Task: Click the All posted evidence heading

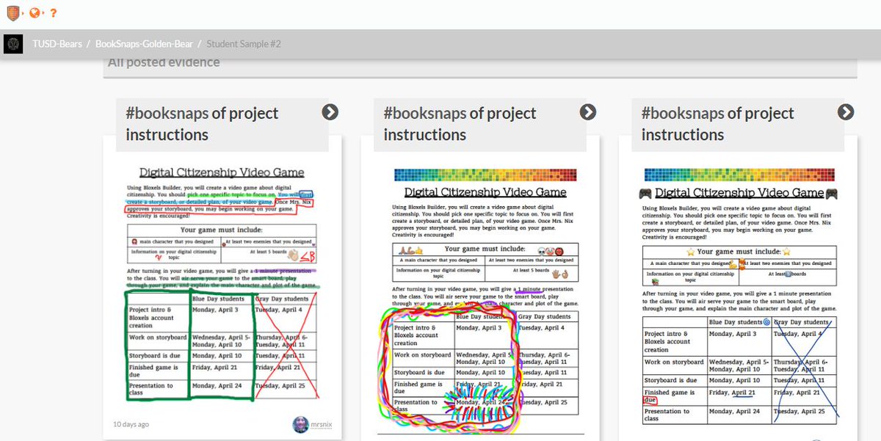Action: click(x=164, y=62)
